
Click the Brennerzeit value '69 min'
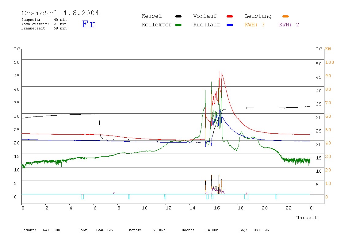point(60,28)
